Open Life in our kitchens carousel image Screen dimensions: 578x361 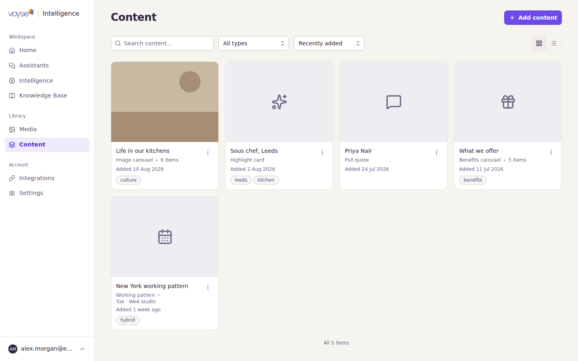(165, 102)
